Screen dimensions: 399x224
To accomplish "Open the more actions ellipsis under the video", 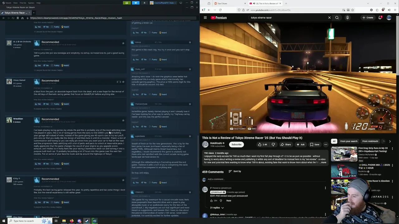I will click(326, 144).
